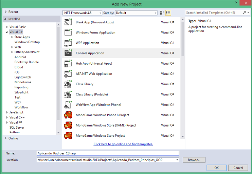Select the ASP.NET Web Application template name
Image resolution: width=252 pixels, height=174 pixels.
coord(94,74)
